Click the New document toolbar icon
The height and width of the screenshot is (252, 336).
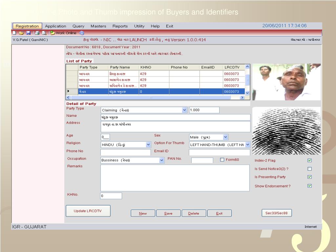[14, 33]
